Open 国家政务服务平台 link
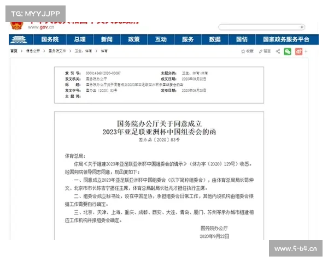 286,40
